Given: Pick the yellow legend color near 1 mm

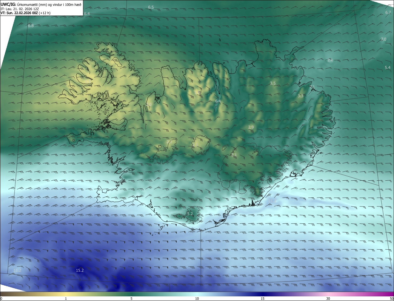Looking at the screenshot, I should (x=66, y=294).
